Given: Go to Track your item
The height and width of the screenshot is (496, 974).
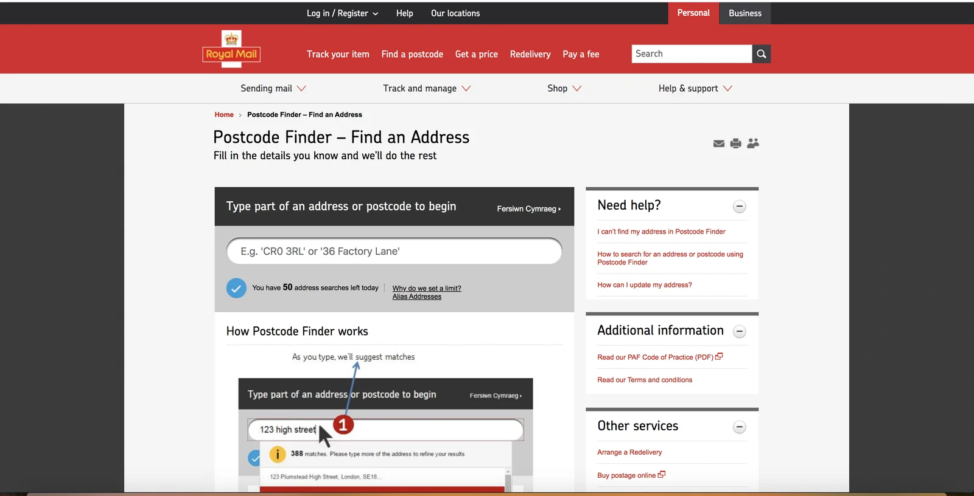Looking at the screenshot, I should point(338,54).
